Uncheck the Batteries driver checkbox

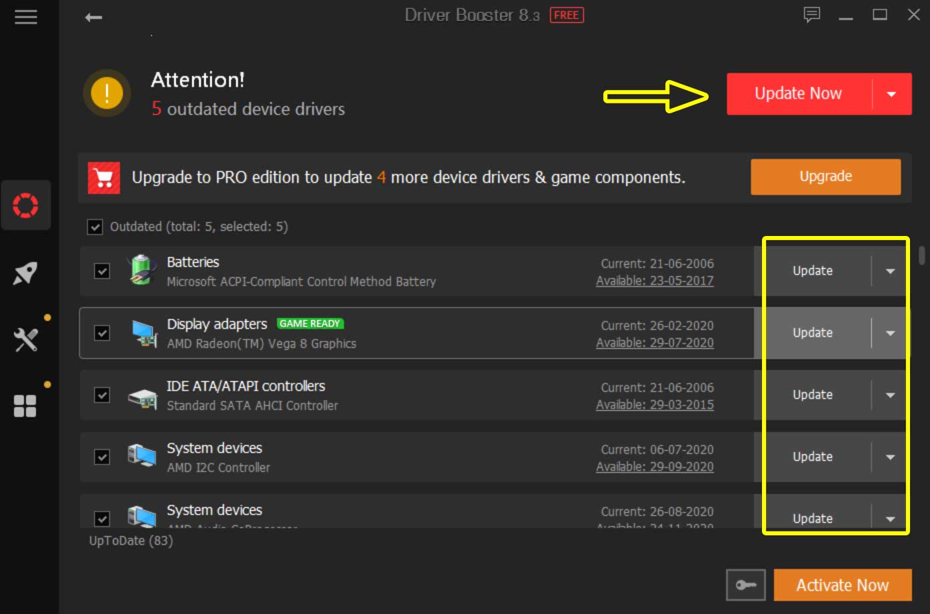[x=102, y=271]
